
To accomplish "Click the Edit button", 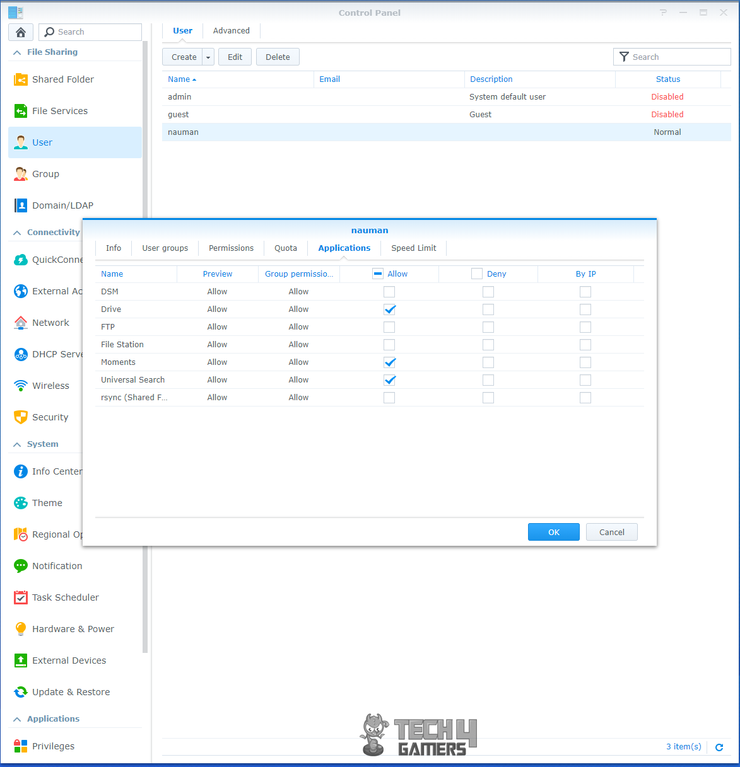I will click(x=235, y=57).
